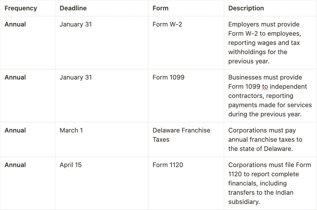Image resolution: width=317 pixels, height=210 pixels.
Task: Click the Delaware Franchise Taxes cell
Action: (x=181, y=135)
